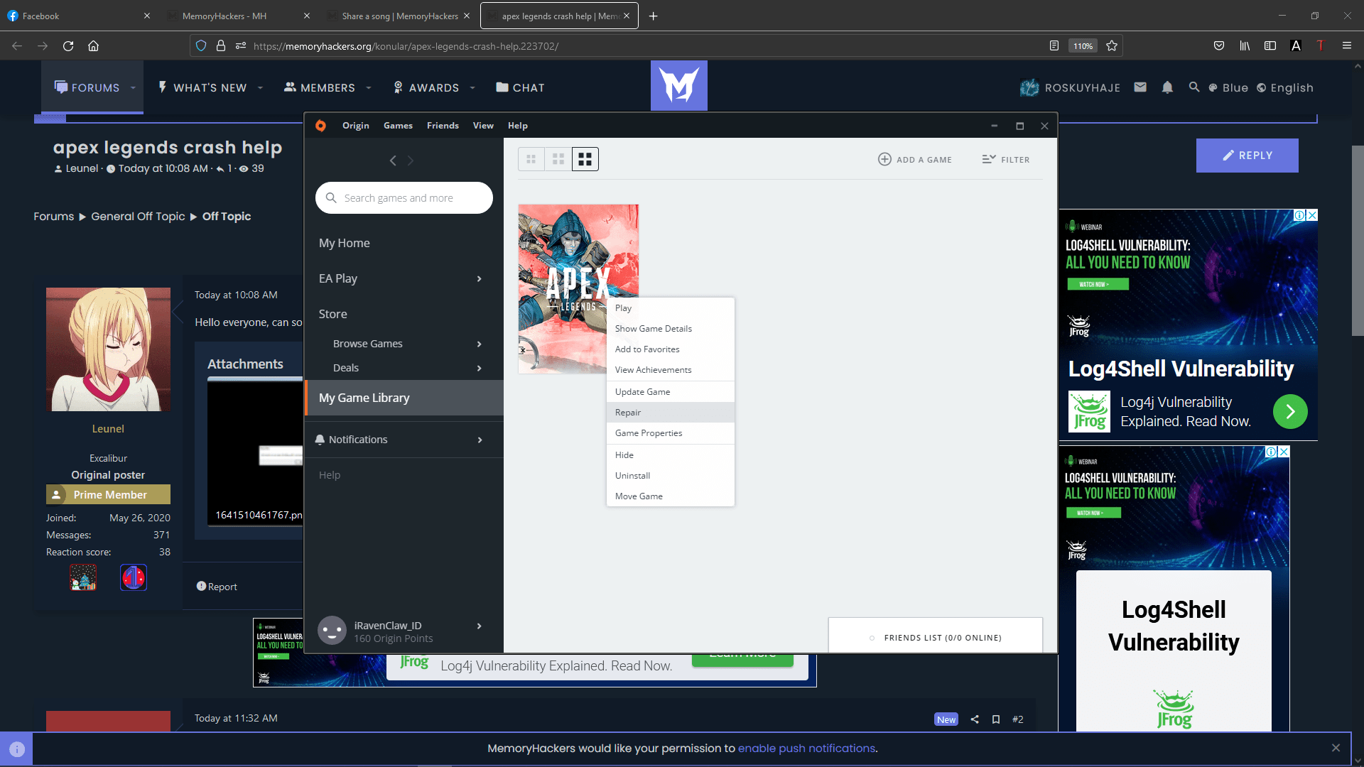This screenshot has width=1364, height=767.
Task: Click page vertical scrollbar
Action: tap(1358, 241)
